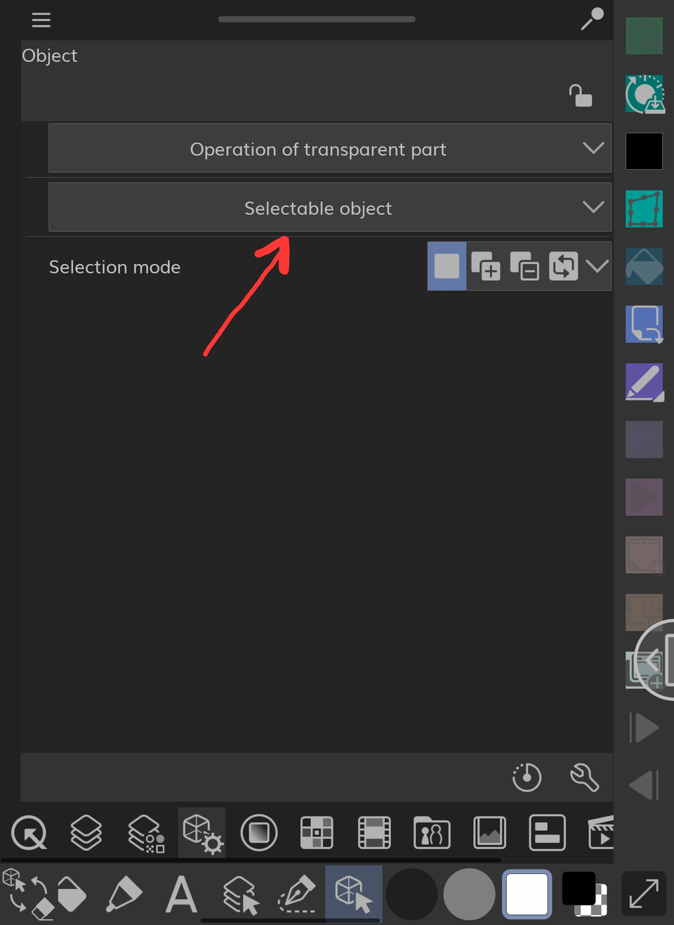Image resolution: width=674 pixels, height=925 pixels.
Task: Click the purple pen quick access icon
Action: [644, 382]
